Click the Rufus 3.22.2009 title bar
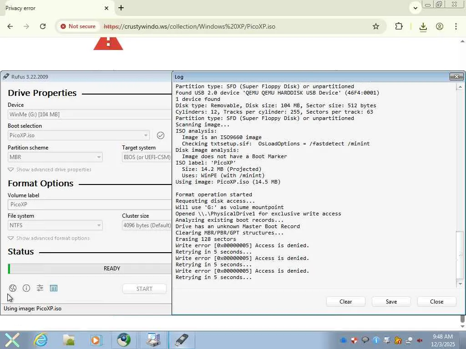The height and width of the screenshot is (349, 466). pyautogui.click(x=86, y=76)
